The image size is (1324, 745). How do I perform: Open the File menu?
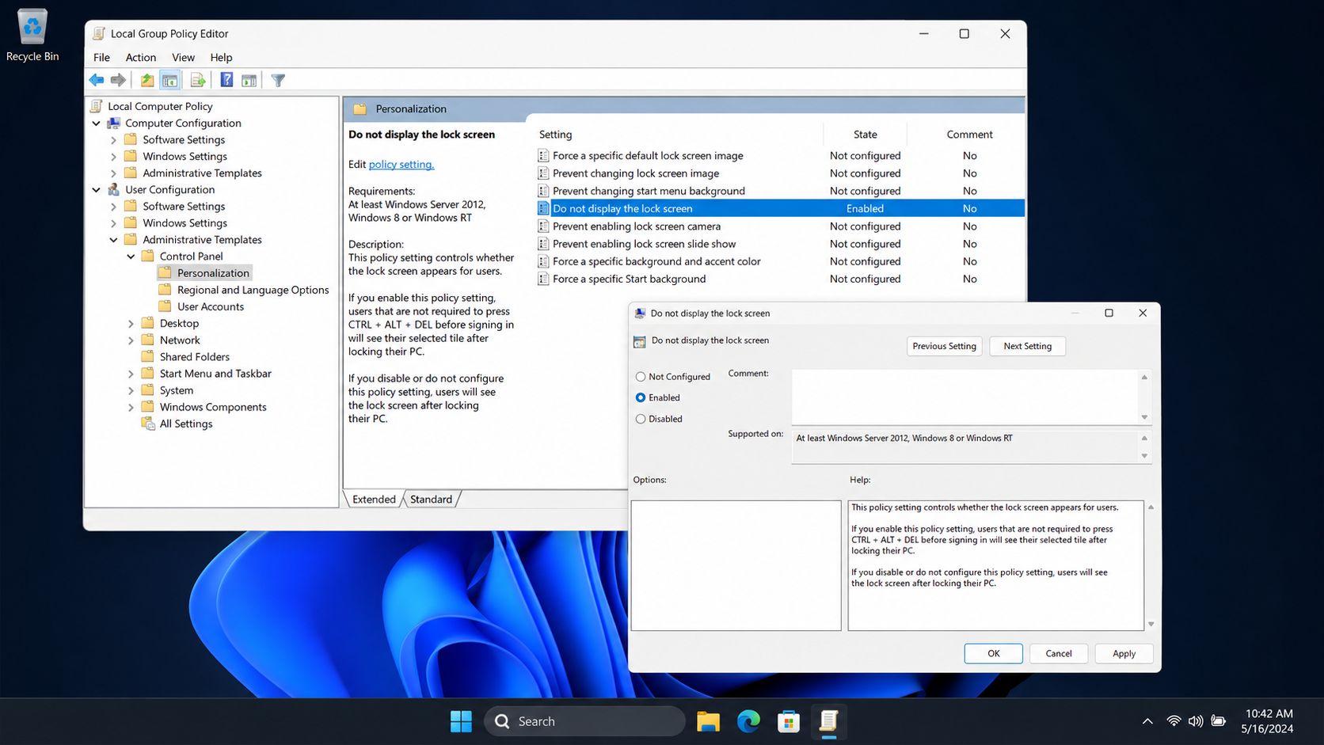point(101,57)
